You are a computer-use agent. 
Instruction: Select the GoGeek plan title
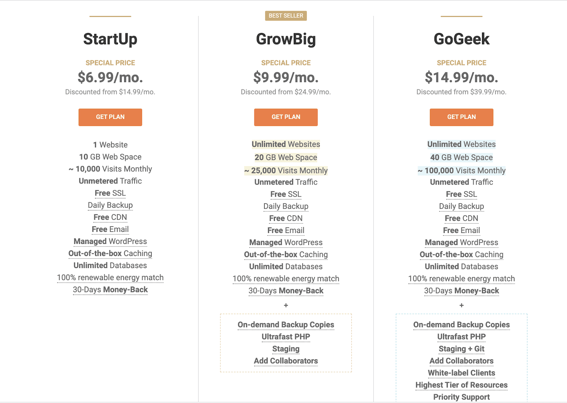click(461, 38)
